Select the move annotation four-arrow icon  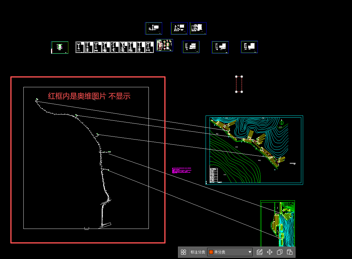click(x=269, y=252)
